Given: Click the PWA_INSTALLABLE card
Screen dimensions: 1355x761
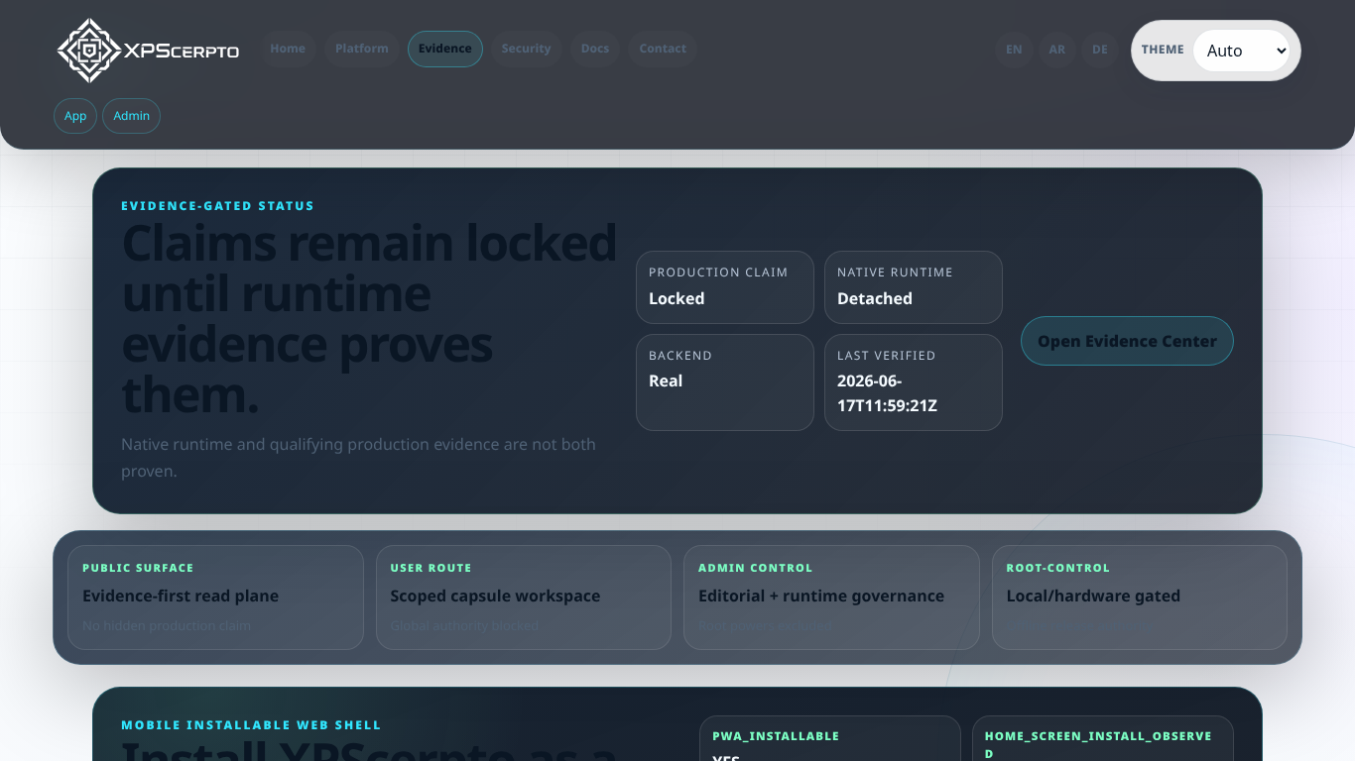Looking at the screenshot, I should 830,738.
